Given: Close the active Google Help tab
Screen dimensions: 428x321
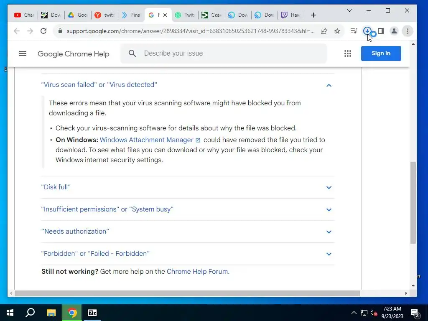Looking at the screenshot, I should (165, 15).
